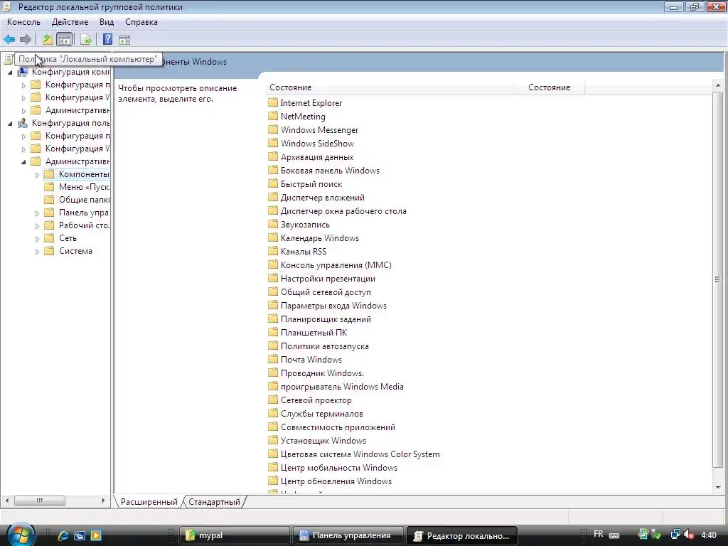The height and width of the screenshot is (546, 728).
Task: Switch to Панель управления taskbar button
Action: coord(348,535)
